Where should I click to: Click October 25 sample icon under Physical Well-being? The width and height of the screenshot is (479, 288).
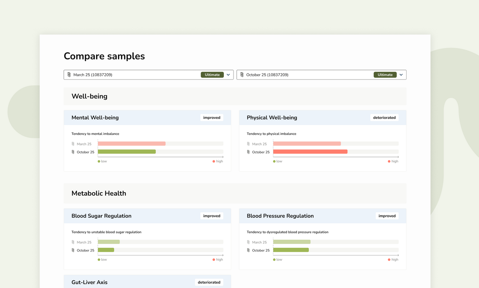point(248,152)
